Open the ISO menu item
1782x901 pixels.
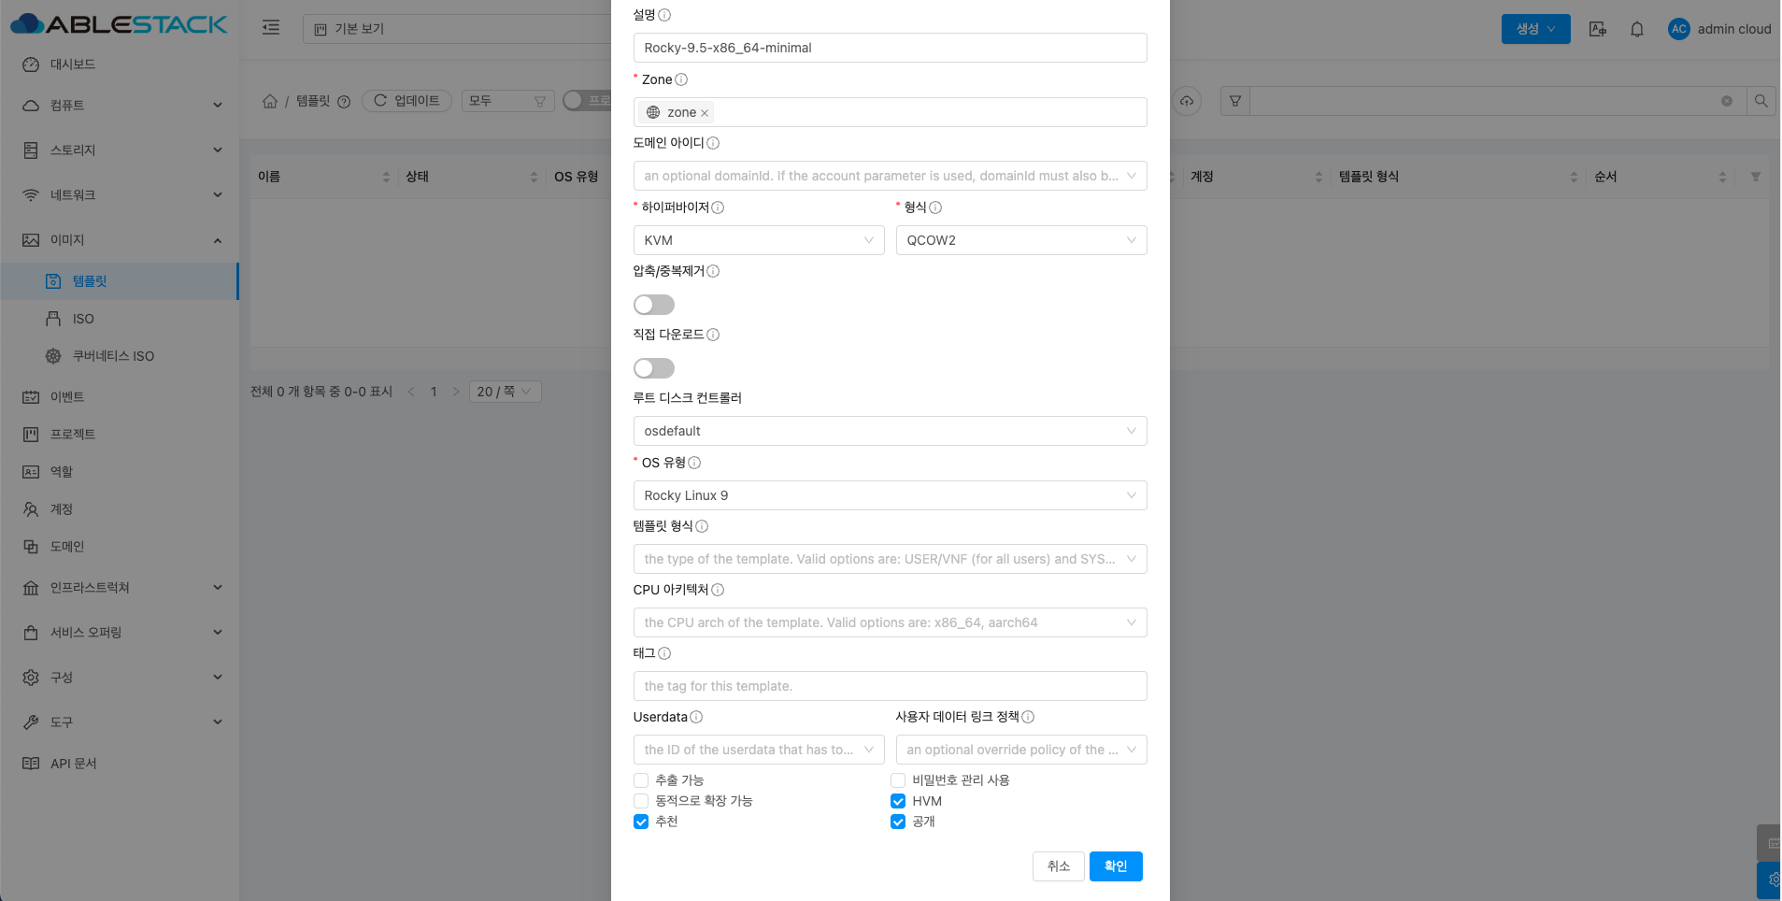(120, 319)
